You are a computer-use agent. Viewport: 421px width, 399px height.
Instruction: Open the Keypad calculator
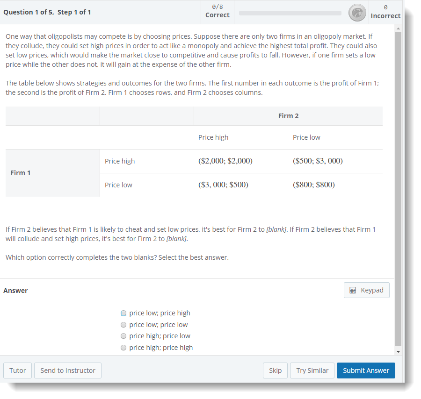[x=367, y=290]
